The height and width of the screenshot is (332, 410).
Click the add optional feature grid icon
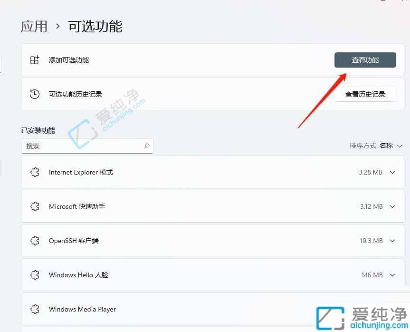coord(35,60)
